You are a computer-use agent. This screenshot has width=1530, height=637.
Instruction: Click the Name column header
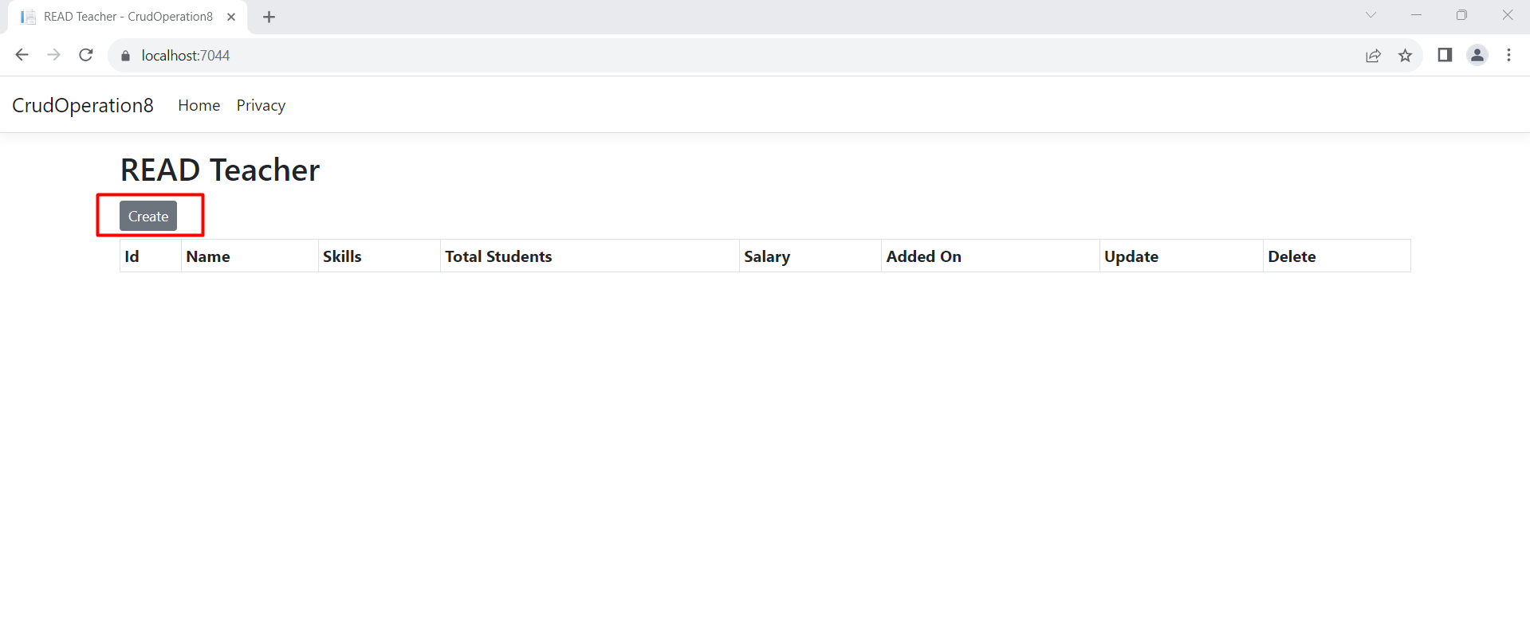point(250,256)
